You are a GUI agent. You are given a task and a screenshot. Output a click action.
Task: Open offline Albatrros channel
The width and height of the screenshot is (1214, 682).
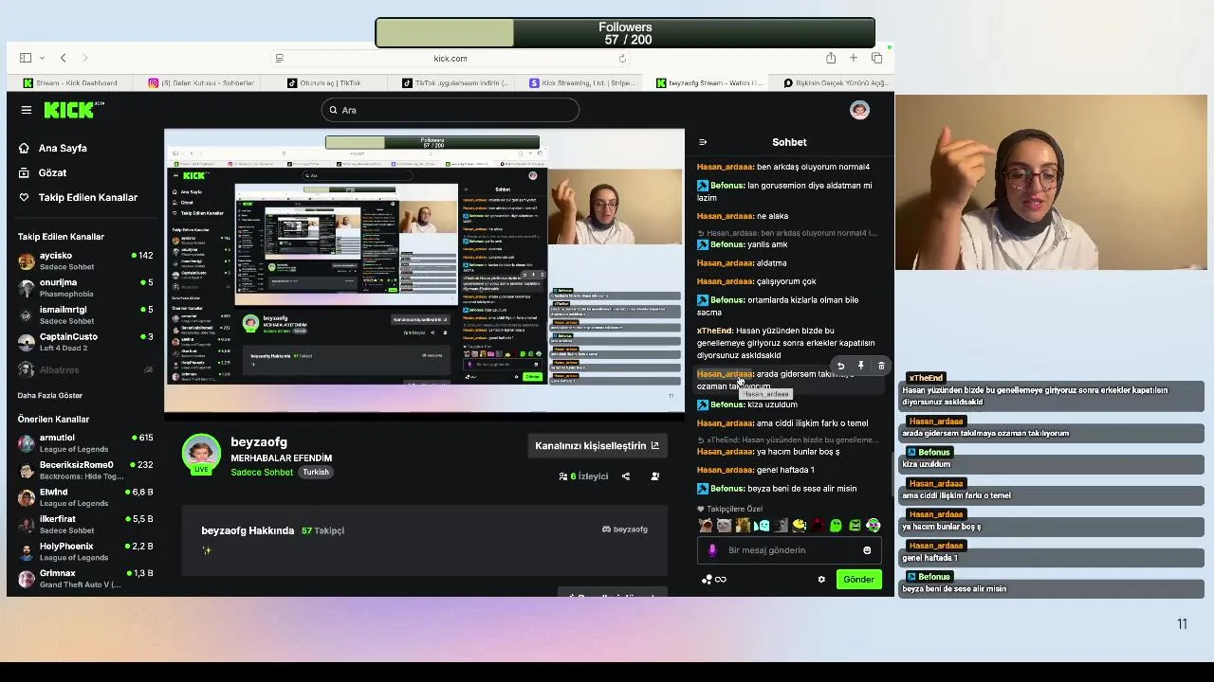tap(85, 369)
